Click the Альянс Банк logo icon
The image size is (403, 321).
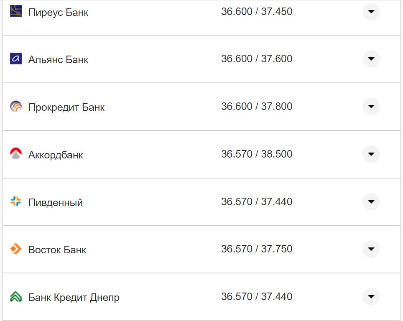[15, 59]
